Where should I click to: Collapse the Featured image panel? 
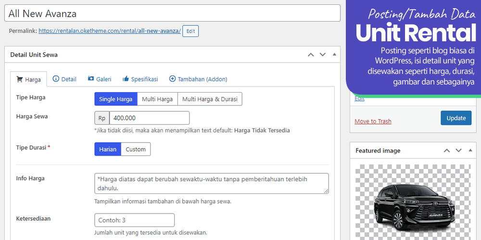[470, 150]
